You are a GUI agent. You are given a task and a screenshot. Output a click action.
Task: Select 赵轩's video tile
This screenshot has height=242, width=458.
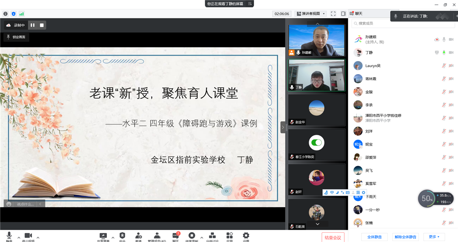click(317, 179)
